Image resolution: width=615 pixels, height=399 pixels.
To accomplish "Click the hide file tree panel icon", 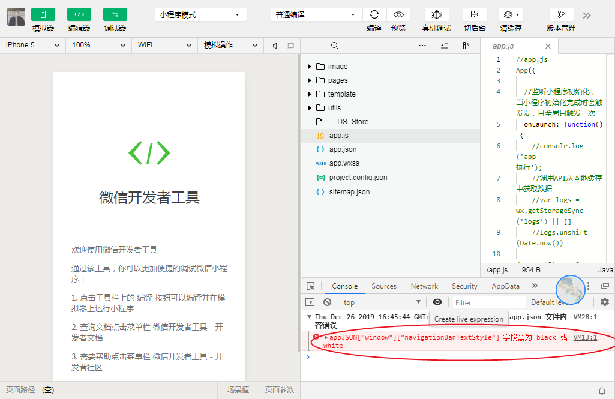I will pyautogui.click(x=466, y=46).
